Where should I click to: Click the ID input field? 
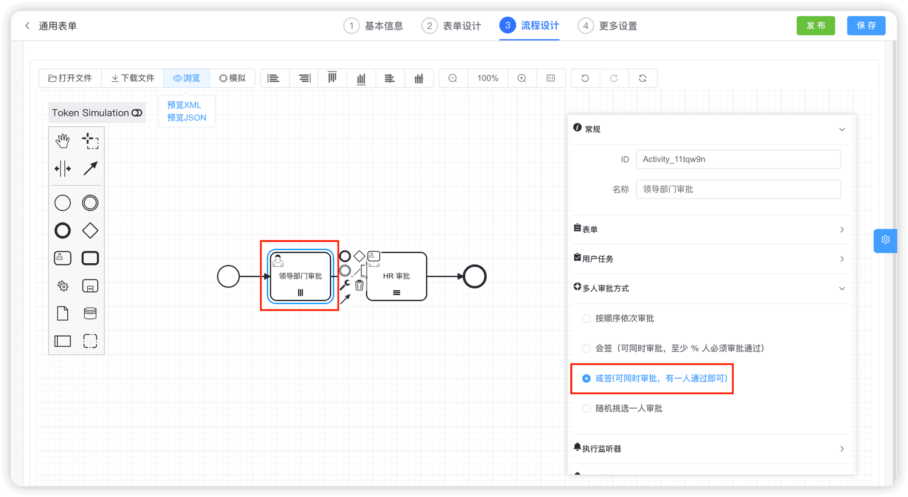tap(739, 159)
